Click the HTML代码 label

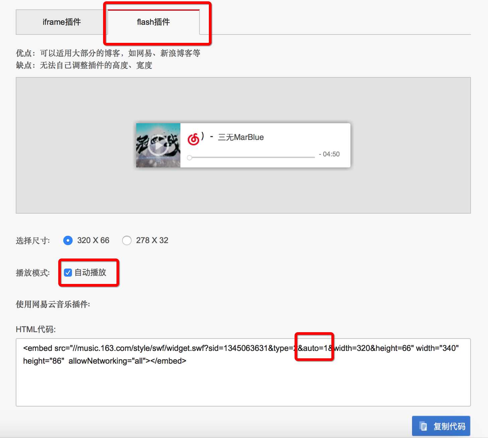(x=36, y=330)
